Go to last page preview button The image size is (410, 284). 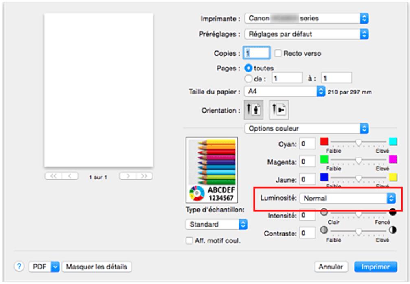(x=145, y=176)
